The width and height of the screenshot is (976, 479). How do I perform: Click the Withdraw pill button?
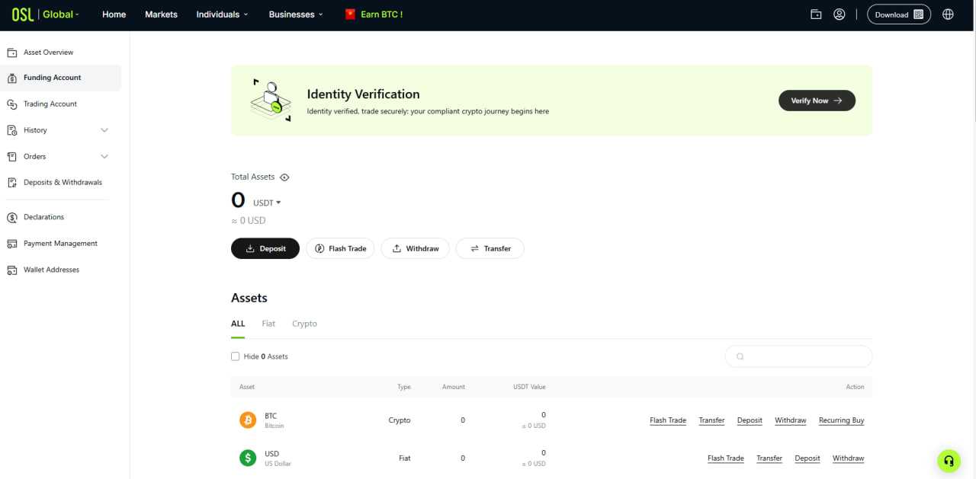click(415, 248)
